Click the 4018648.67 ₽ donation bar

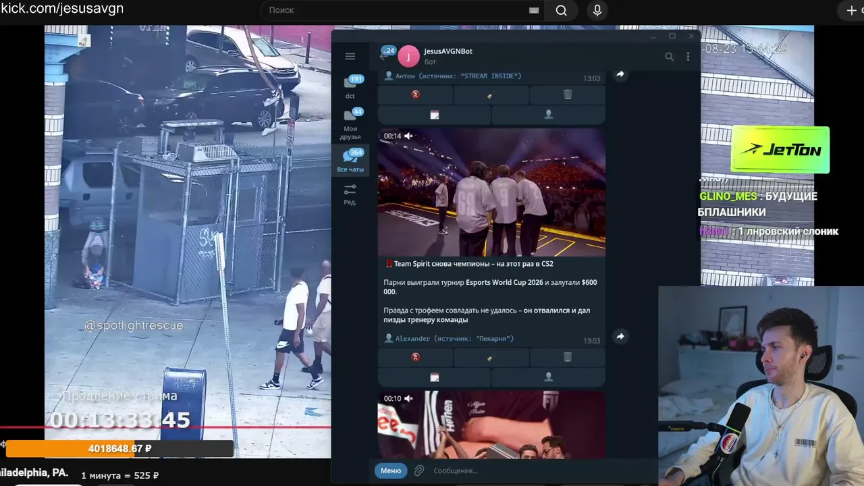point(119,449)
